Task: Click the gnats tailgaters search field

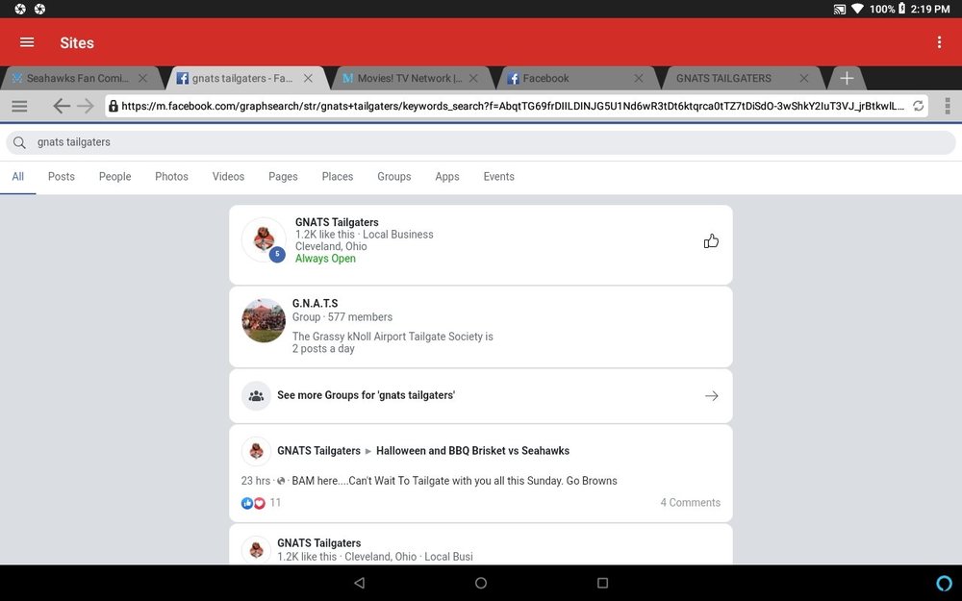Action: click(x=480, y=142)
